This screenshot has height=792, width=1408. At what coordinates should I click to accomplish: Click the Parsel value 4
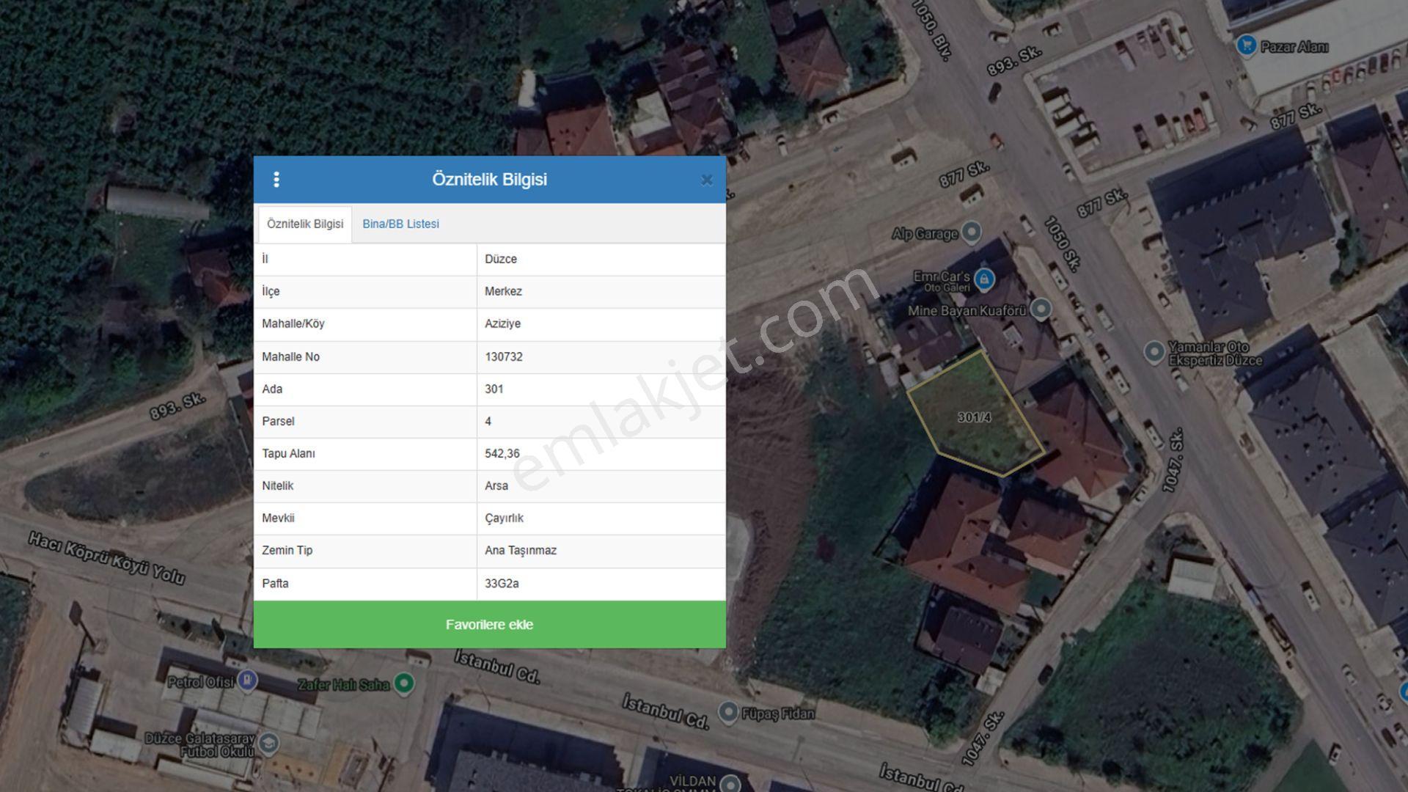pos(488,421)
